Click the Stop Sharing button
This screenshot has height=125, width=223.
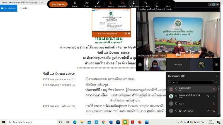coord(58,4)
